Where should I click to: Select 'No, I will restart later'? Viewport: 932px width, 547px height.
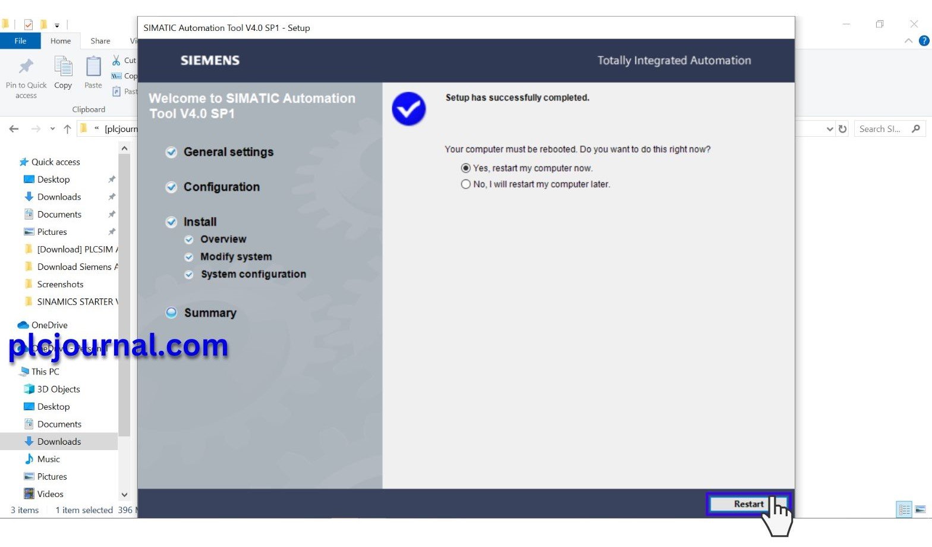536,184
